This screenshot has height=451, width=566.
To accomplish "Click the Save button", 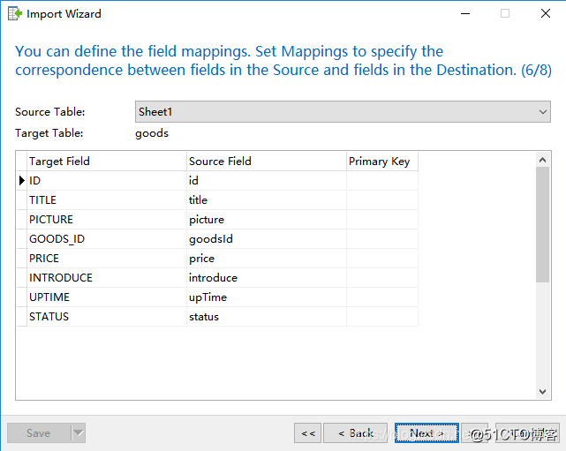I will (x=39, y=433).
